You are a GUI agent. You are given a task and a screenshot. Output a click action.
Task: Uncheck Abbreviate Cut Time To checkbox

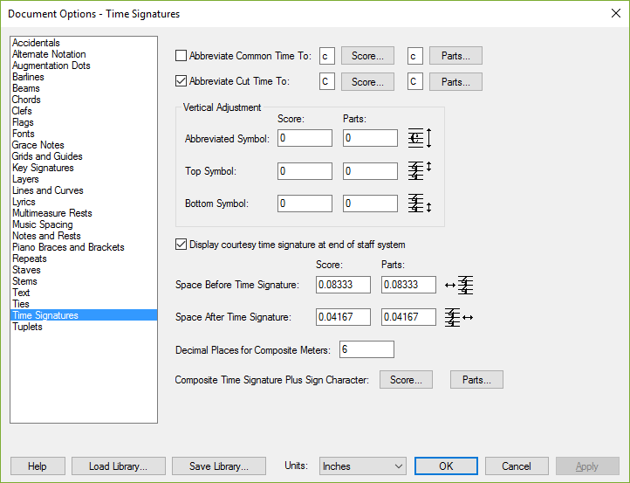[x=181, y=81]
